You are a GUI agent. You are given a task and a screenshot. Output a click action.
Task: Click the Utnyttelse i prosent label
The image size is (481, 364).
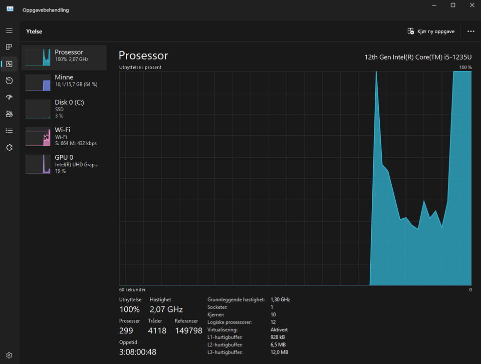(x=140, y=67)
